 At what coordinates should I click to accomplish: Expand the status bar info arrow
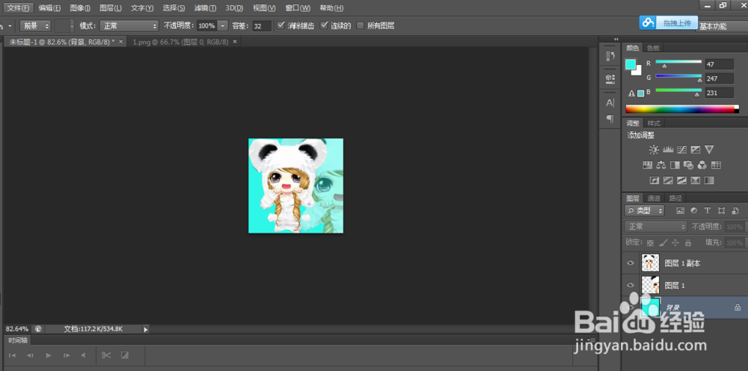(x=146, y=329)
